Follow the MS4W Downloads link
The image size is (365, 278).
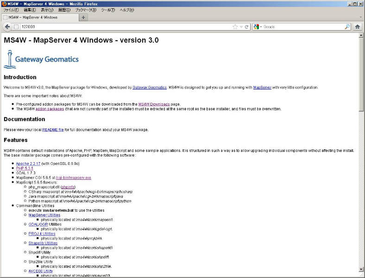(154, 104)
